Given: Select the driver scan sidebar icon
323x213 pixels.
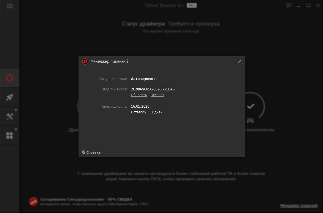Looking at the screenshot, I should (10, 78).
